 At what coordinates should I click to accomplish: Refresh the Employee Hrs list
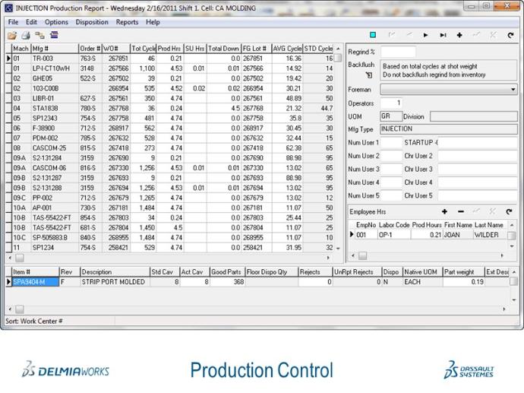tap(510, 211)
